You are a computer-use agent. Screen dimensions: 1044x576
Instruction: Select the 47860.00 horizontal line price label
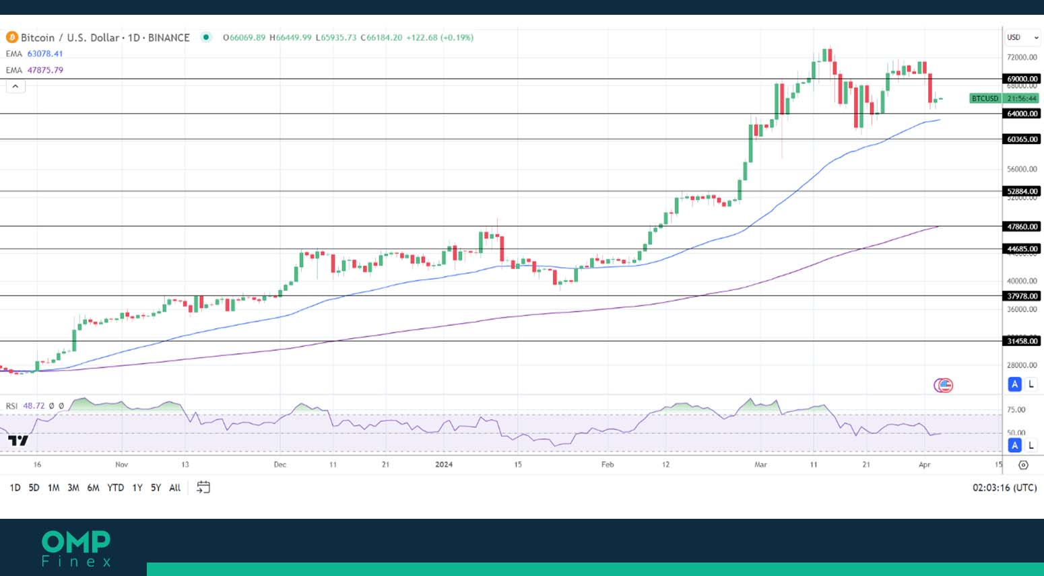(x=1022, y=227)
